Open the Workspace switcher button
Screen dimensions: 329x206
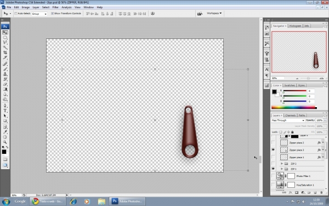[214, 13]
